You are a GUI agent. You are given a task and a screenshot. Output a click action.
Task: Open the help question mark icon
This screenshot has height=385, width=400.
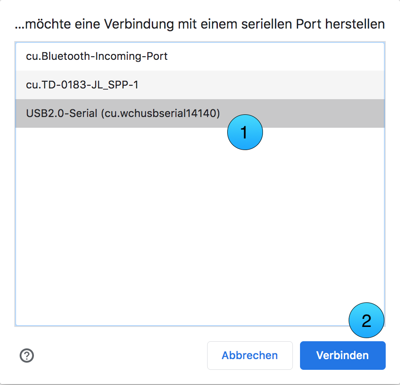point(27,356)
